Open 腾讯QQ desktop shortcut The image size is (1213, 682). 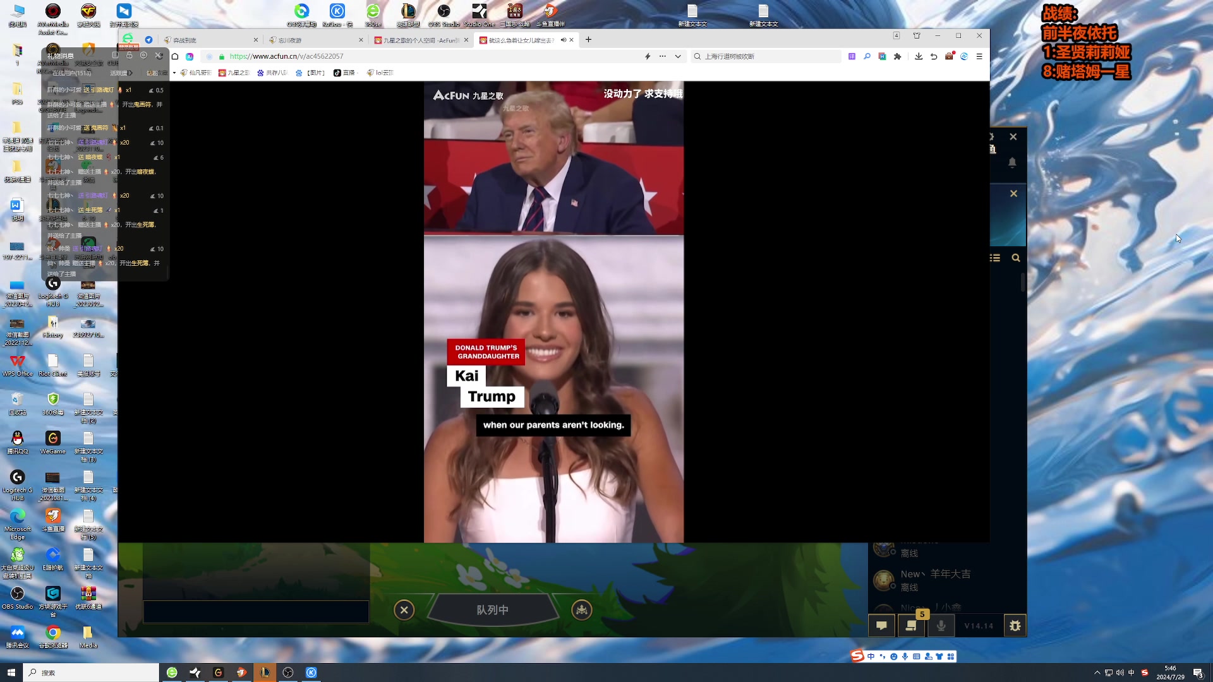[x=18, y=442]
